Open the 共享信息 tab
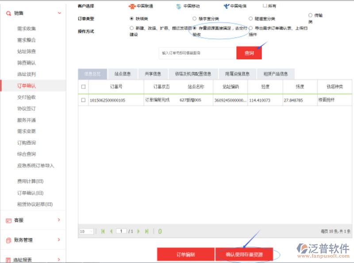The height and width of the screenshot is (263, 354). pyautogui.click(x=150, y=74)
